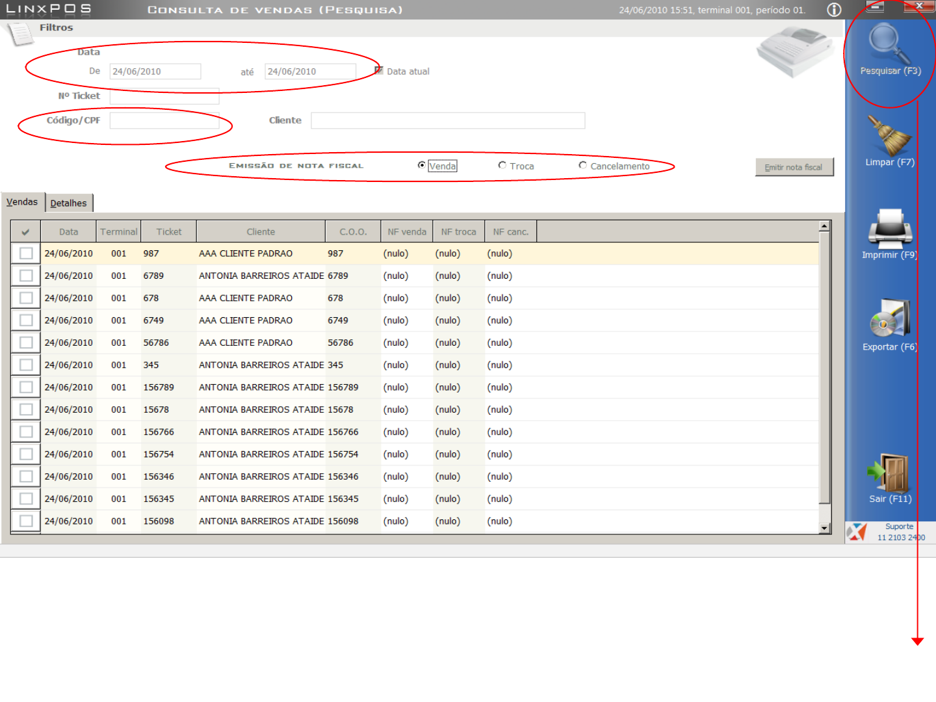The height and width of the screenshot is (702, 936).
Task: Click the Cliente input field
Action: click(448, 120)
